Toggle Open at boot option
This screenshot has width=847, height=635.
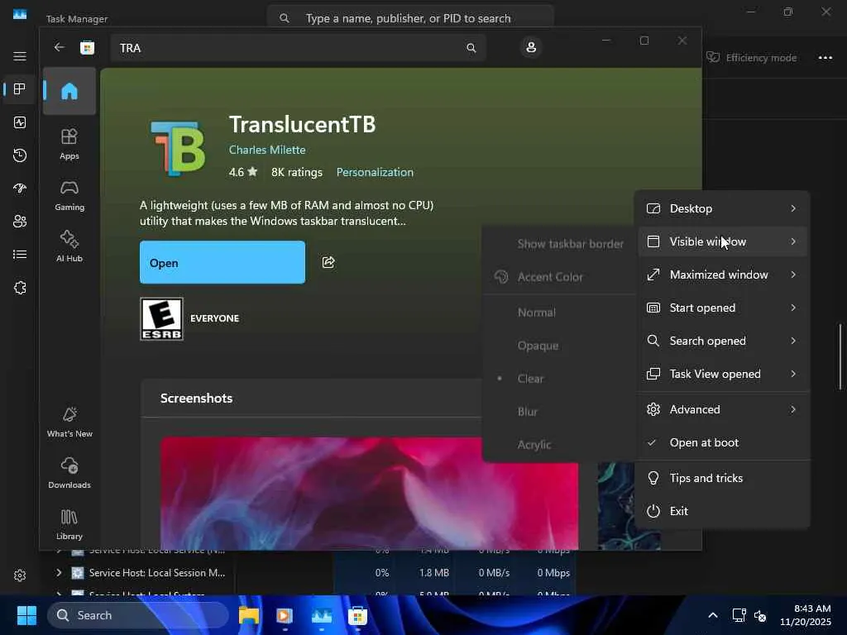click(723, 443)
